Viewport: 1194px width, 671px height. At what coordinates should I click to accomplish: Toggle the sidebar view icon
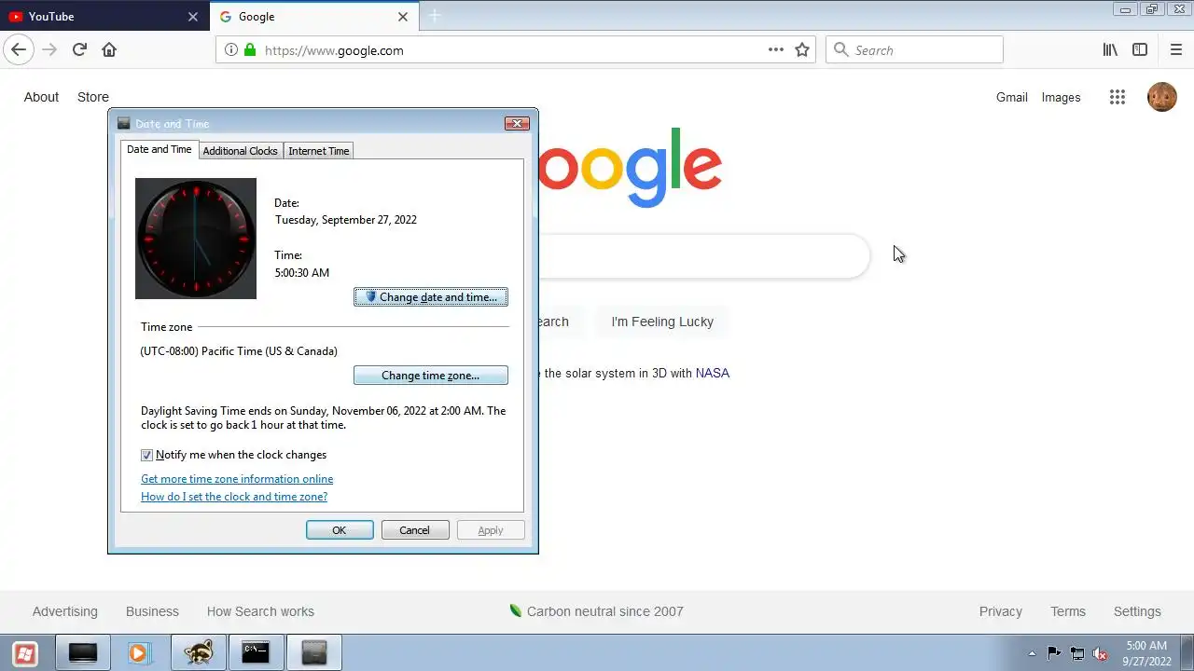[x=1140, y=50]
